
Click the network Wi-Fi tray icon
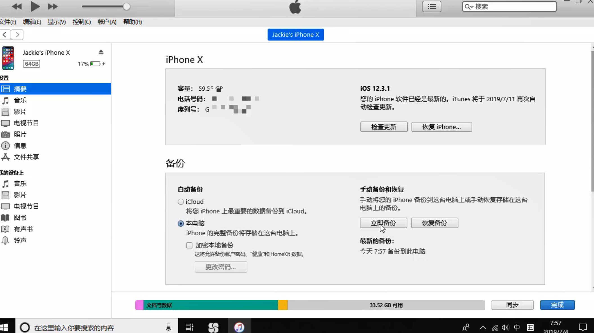pos(495,328)
